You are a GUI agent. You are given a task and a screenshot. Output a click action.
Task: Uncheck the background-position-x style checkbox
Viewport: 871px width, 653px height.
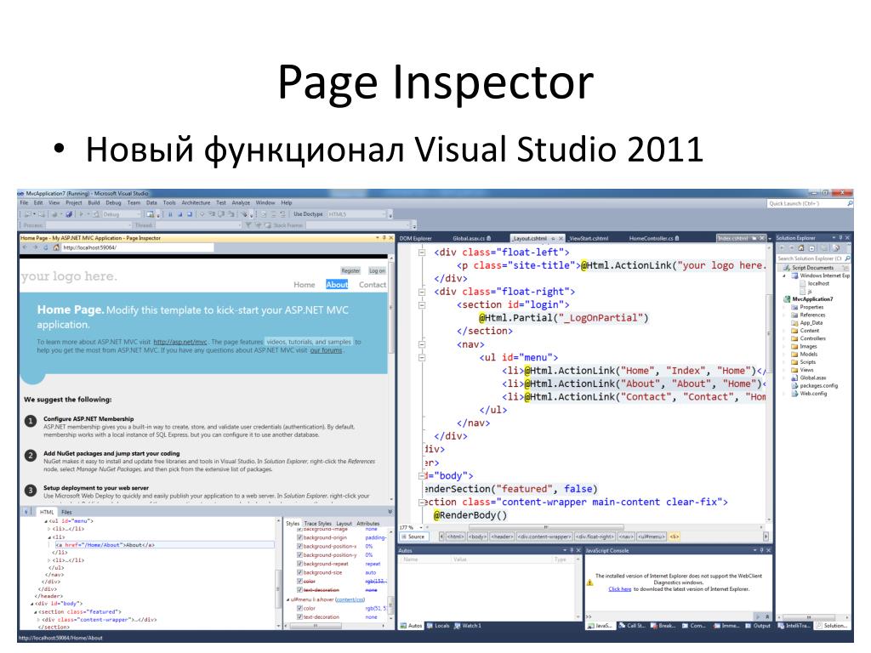pos(299,547)
